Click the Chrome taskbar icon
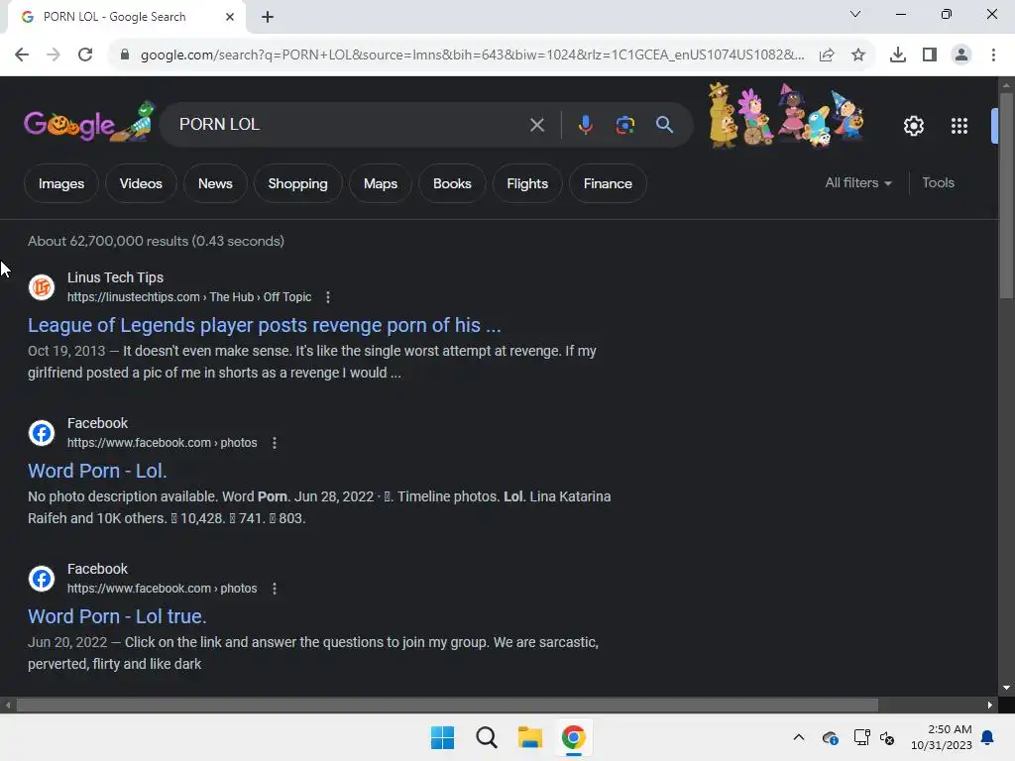 (573, 737)
